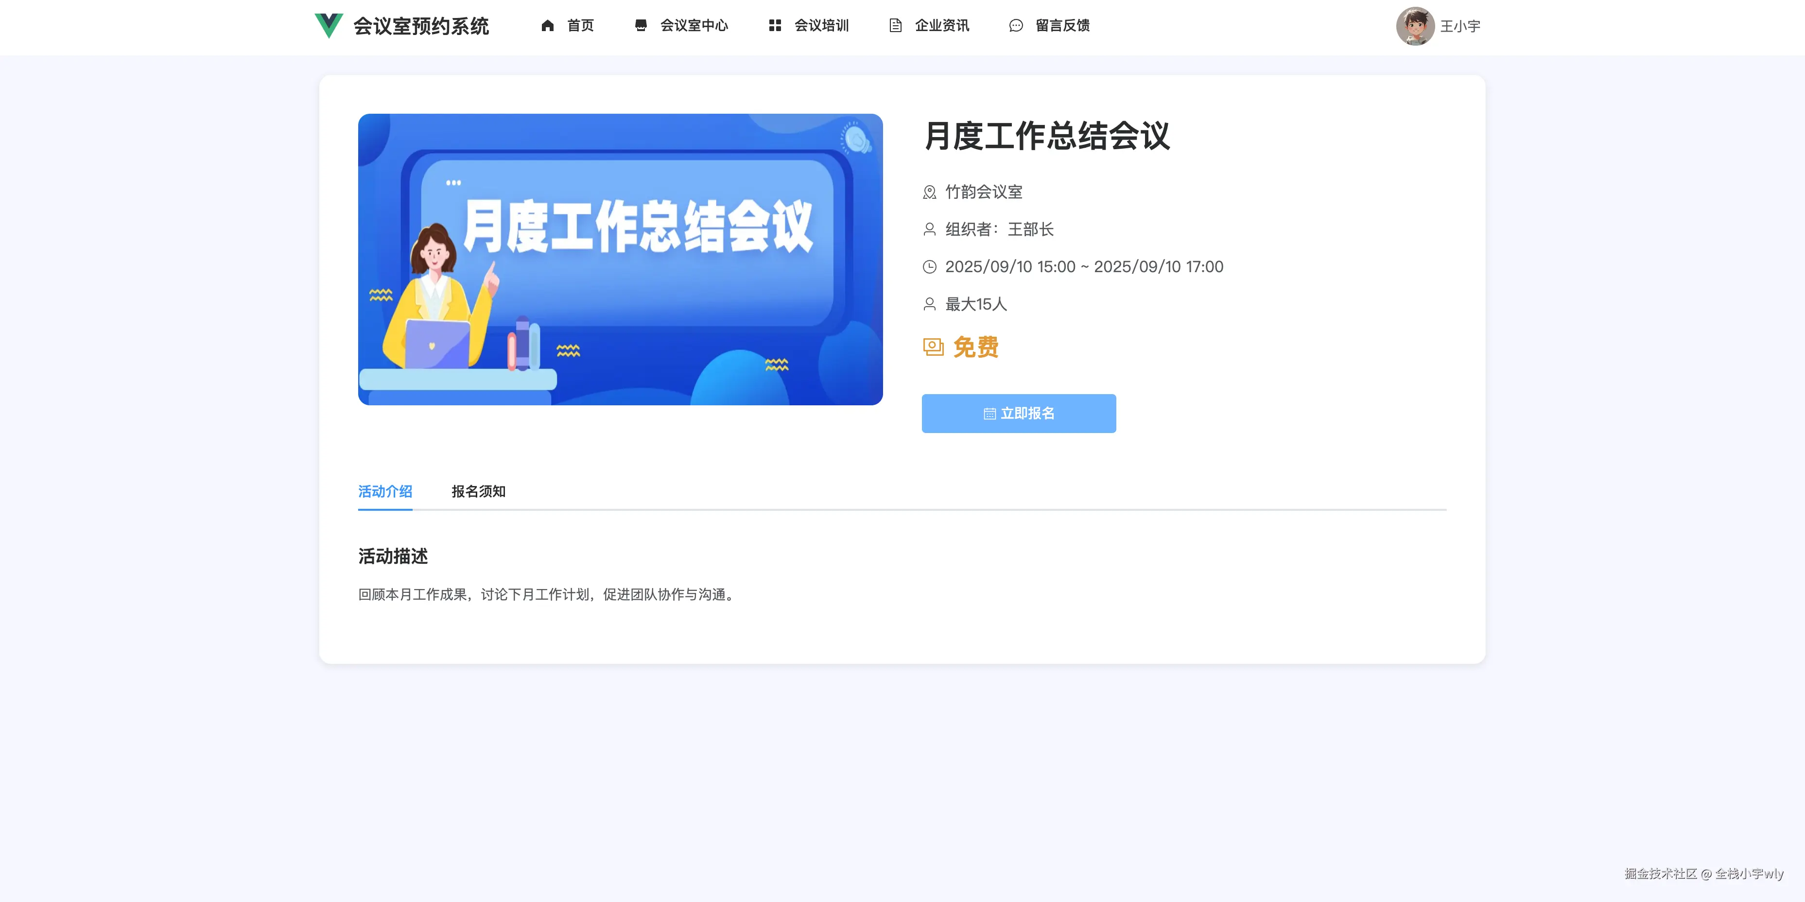
Task: Switch to the 报名须知 tab
Action: coord(477,492)
